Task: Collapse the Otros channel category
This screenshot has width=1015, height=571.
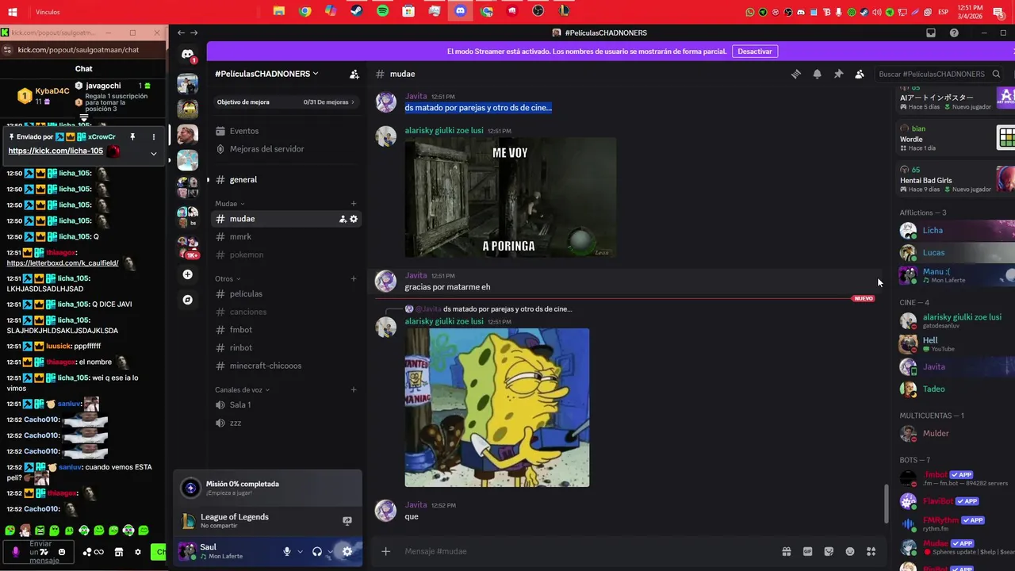Action: [x=228, y=279]
